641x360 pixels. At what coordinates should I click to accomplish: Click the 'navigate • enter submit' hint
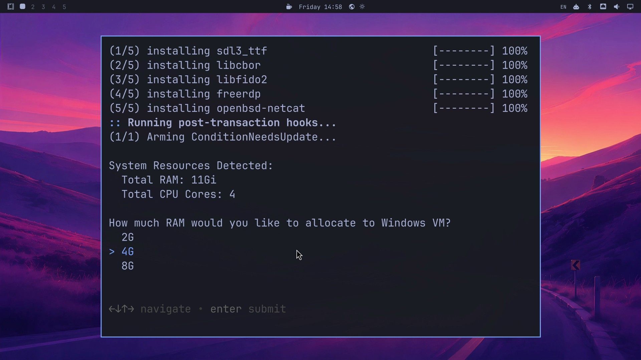pyautogui.click(x=197, y=309)
